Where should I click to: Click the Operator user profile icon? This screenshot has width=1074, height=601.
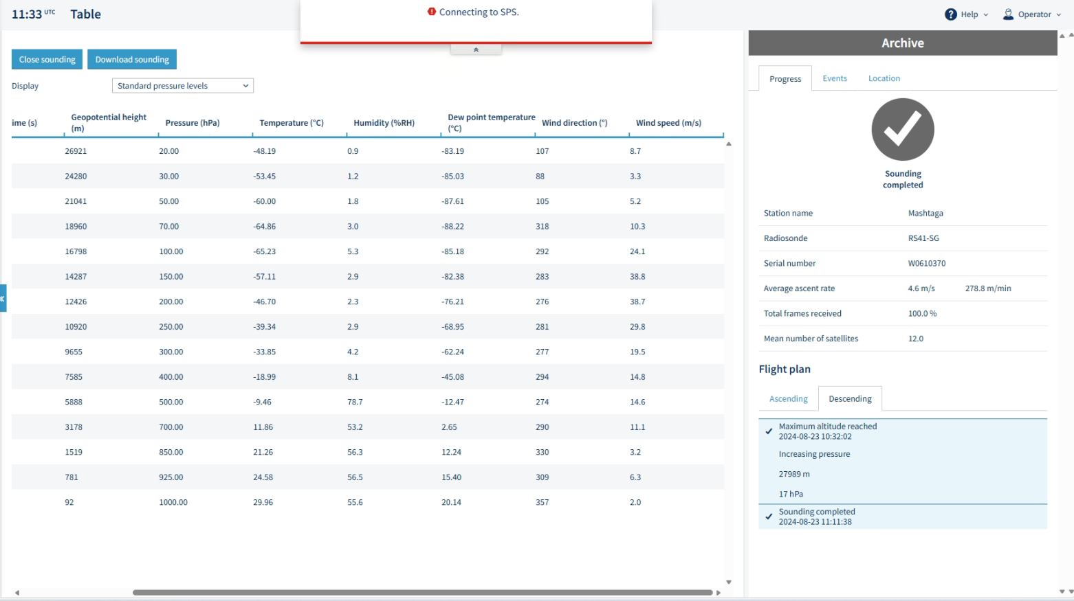[x=1008, y=14]
